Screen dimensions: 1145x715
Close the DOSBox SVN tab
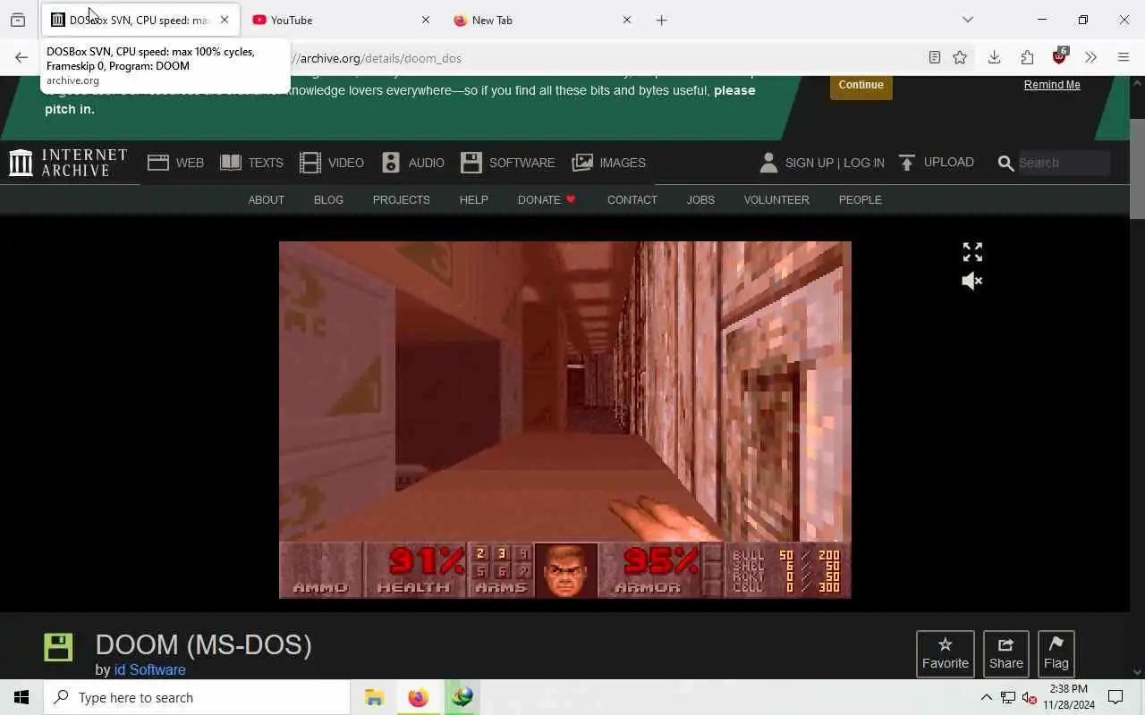coord(225,20)
